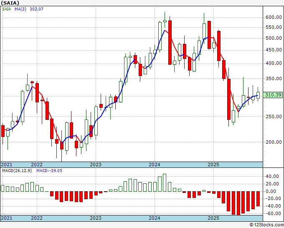Click the (SAIA) chart title
The height and width of the screenshot is (228, 284).
pos(10,3)
